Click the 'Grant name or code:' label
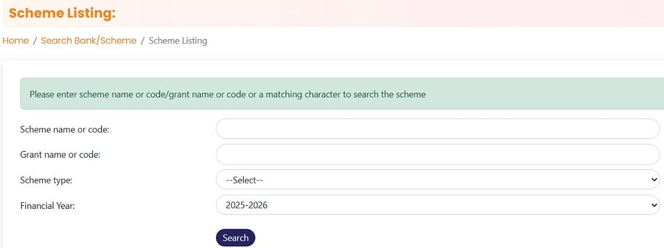 pyautogui.click(x=60, y=155)
